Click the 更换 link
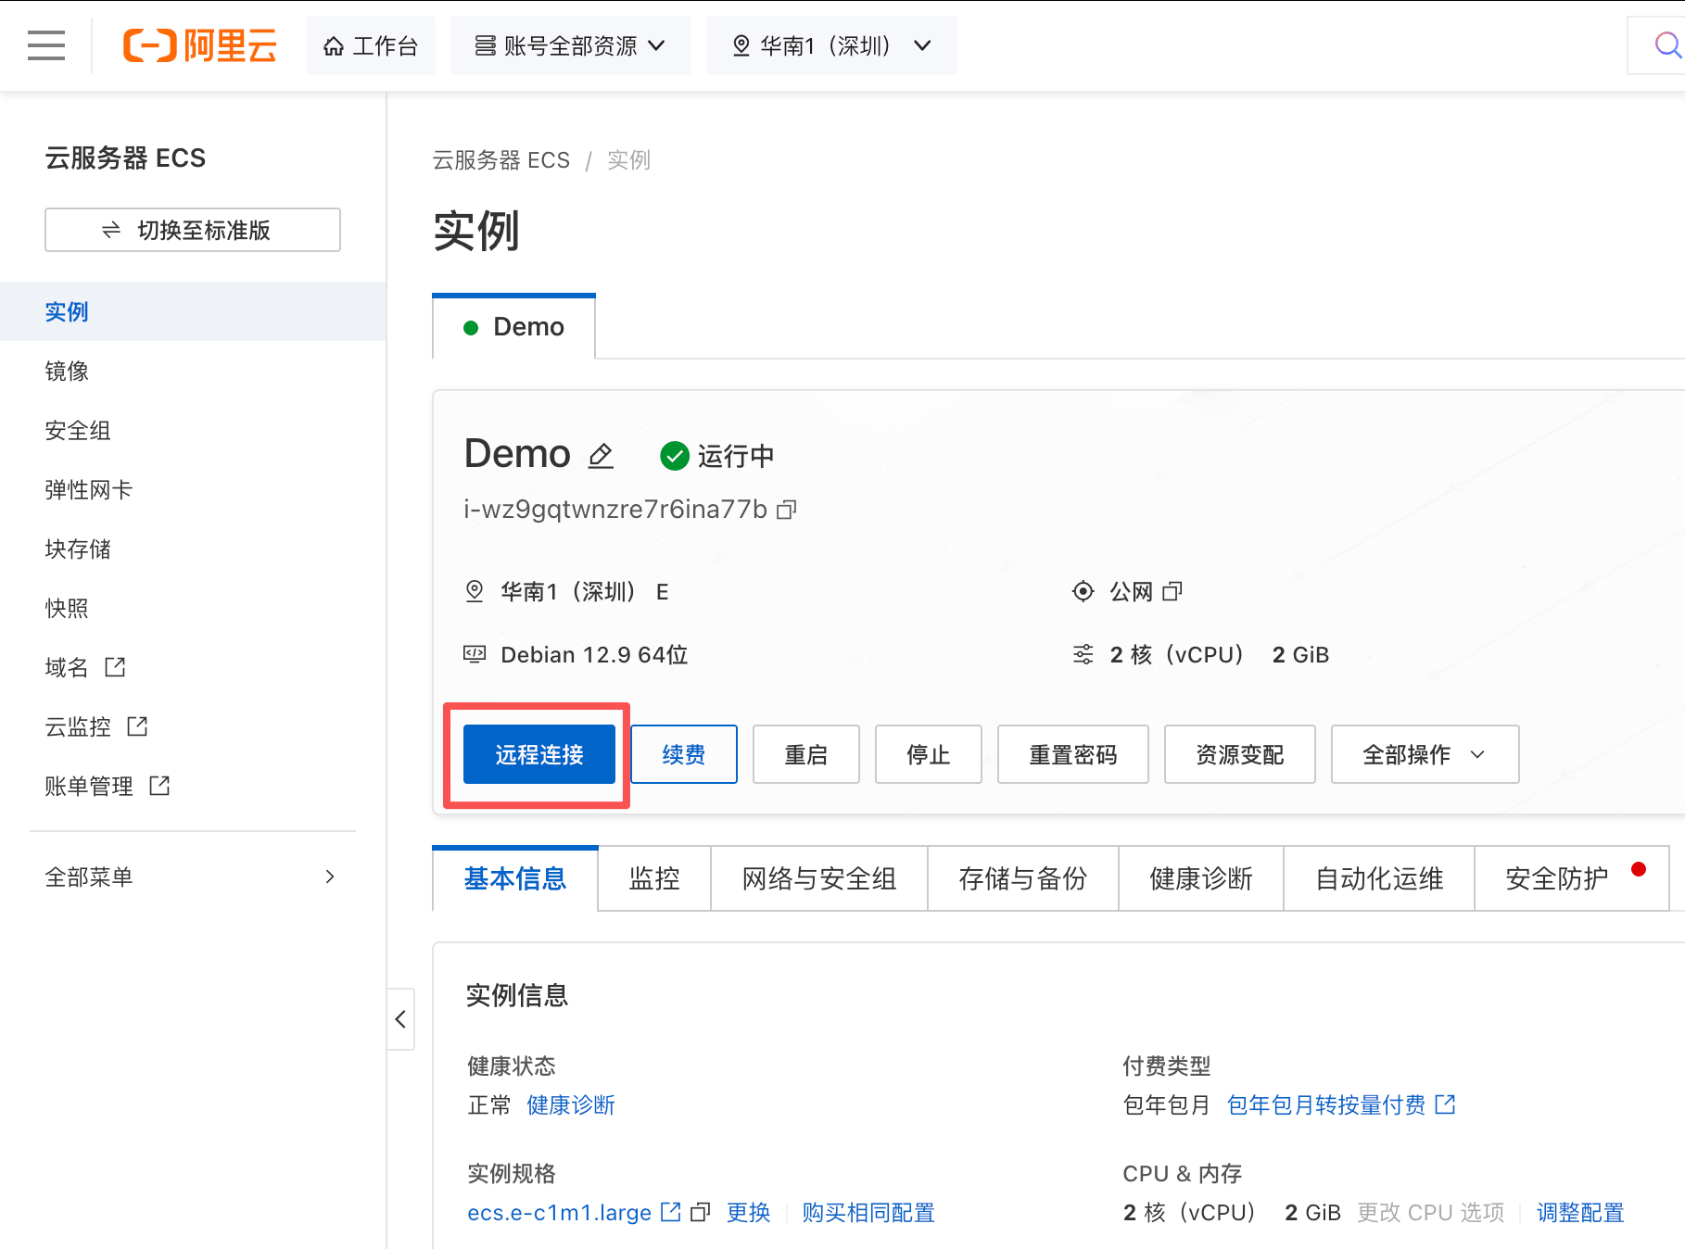The image size is (1685, 1249). pos(749,1212)
